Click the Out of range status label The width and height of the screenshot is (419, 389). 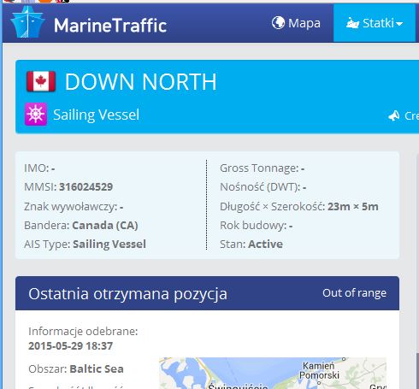tap(355, 293)
